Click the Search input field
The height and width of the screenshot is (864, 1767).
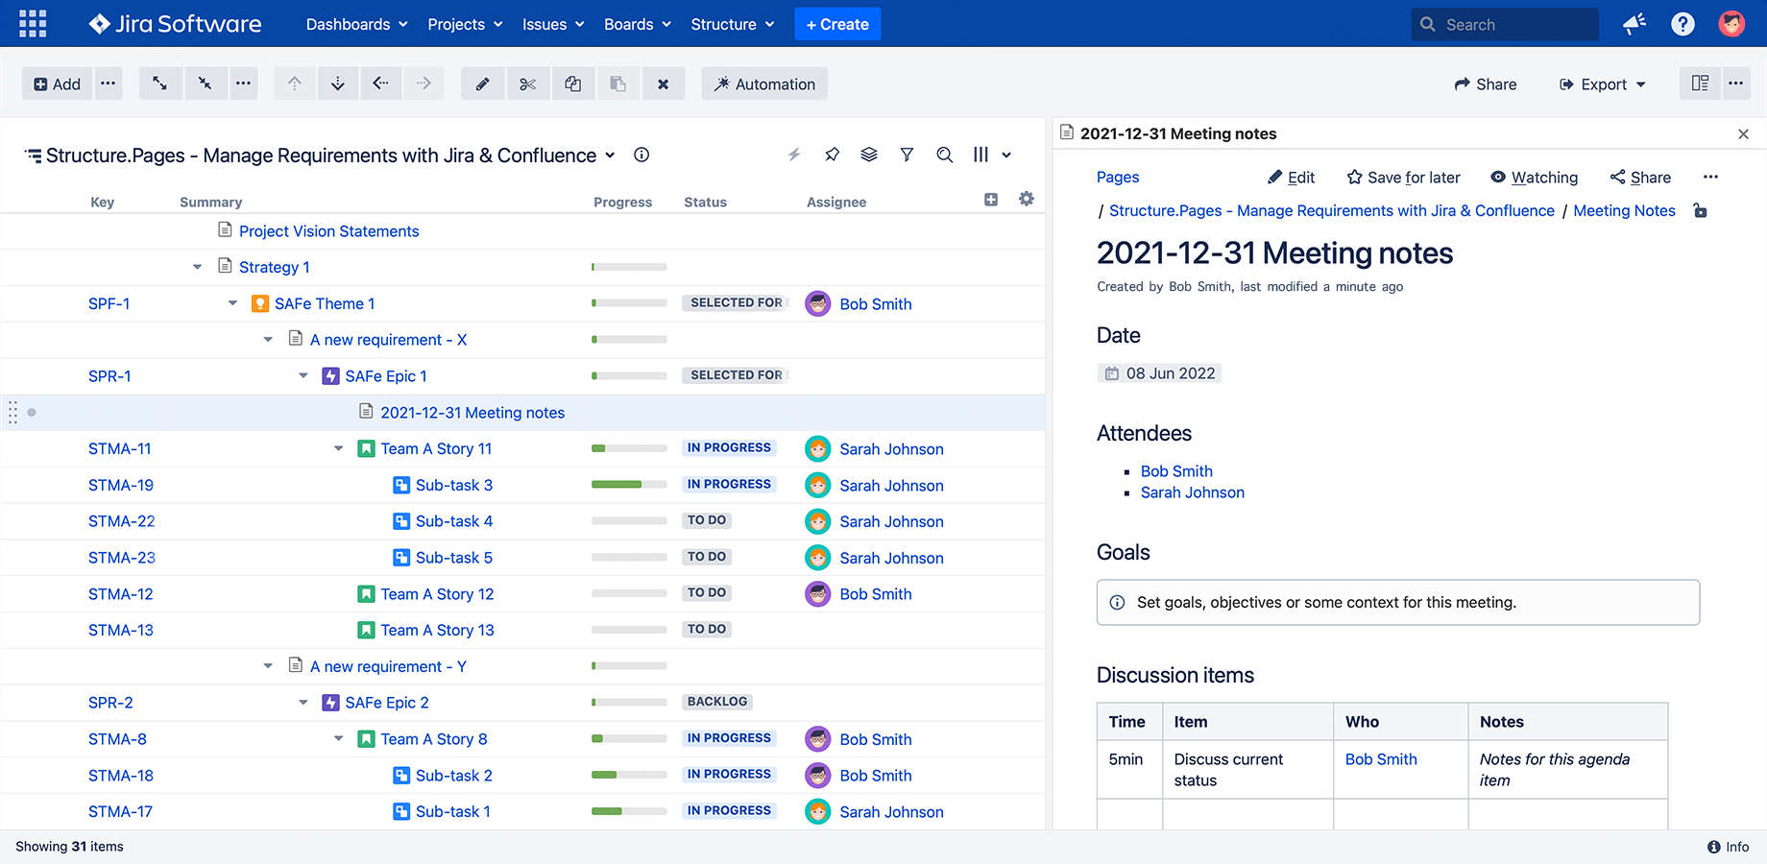1505,24
